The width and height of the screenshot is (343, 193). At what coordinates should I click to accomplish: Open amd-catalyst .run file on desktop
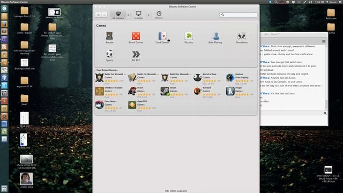[x=328, y=174]
